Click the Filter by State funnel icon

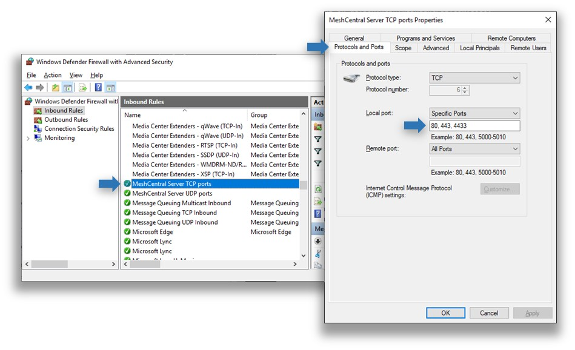(318, 151)
